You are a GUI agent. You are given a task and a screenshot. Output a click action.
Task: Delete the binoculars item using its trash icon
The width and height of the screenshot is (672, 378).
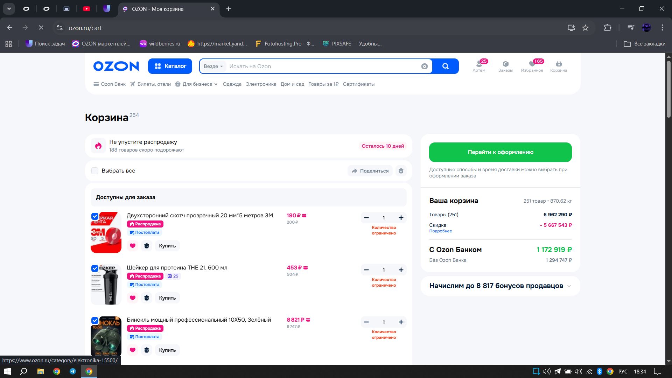click(147, 350)
